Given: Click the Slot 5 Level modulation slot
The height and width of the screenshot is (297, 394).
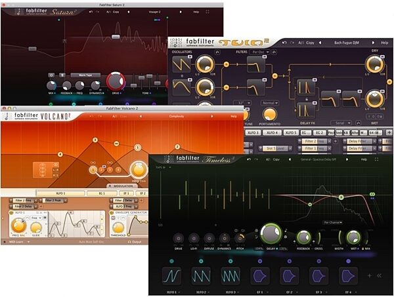Looking at the screenshot, I should [x=275, y=148].
